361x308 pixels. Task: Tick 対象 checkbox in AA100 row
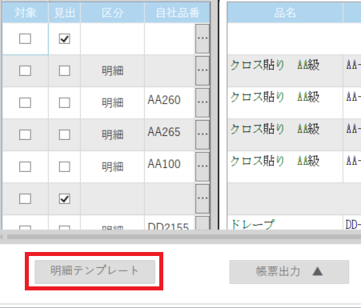(x=25, y=166)
